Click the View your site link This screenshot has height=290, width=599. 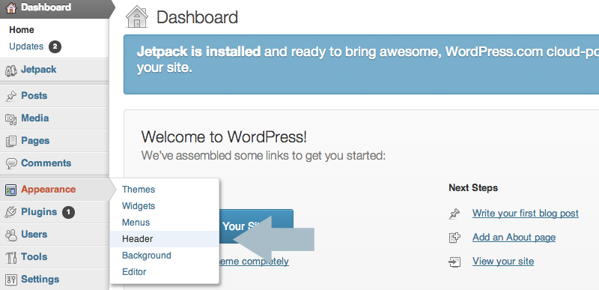(503, 262)
